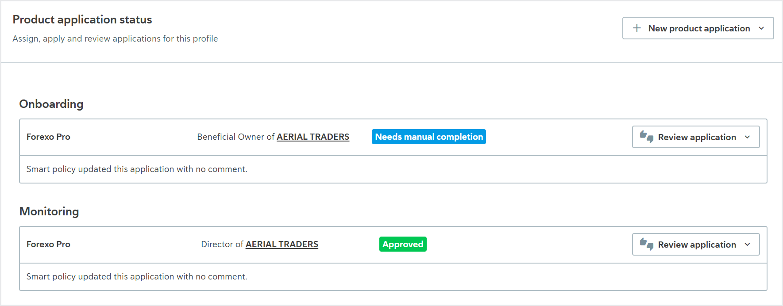Open Monitoring Review application dropdown chevron

748,245
